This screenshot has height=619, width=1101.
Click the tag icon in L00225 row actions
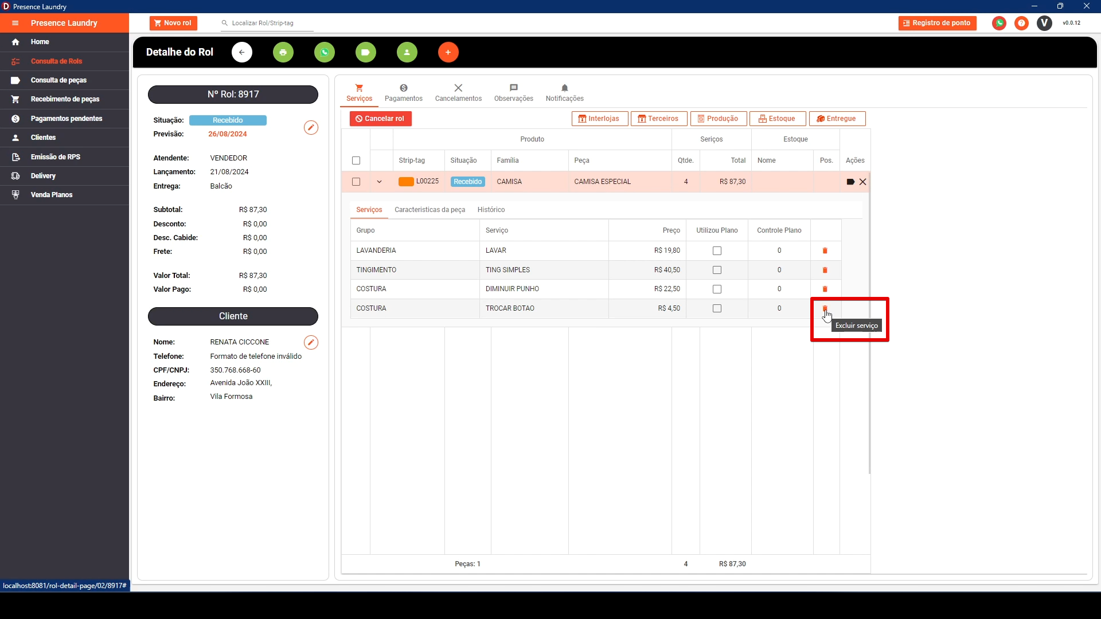click(850, 182)
